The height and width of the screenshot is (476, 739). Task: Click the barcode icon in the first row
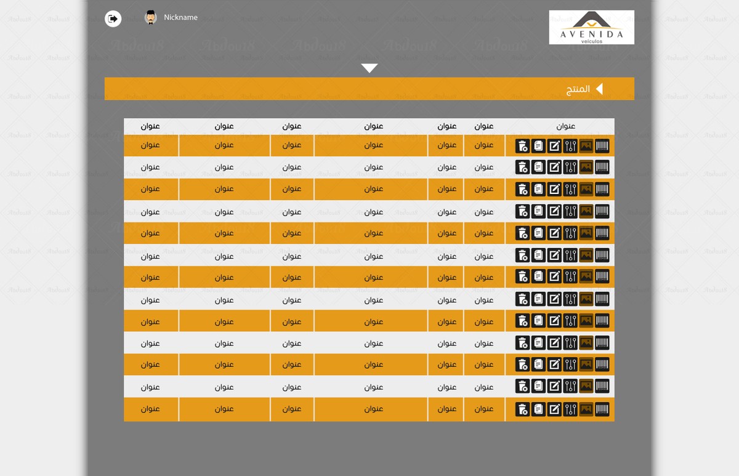[x=602, y=146]
